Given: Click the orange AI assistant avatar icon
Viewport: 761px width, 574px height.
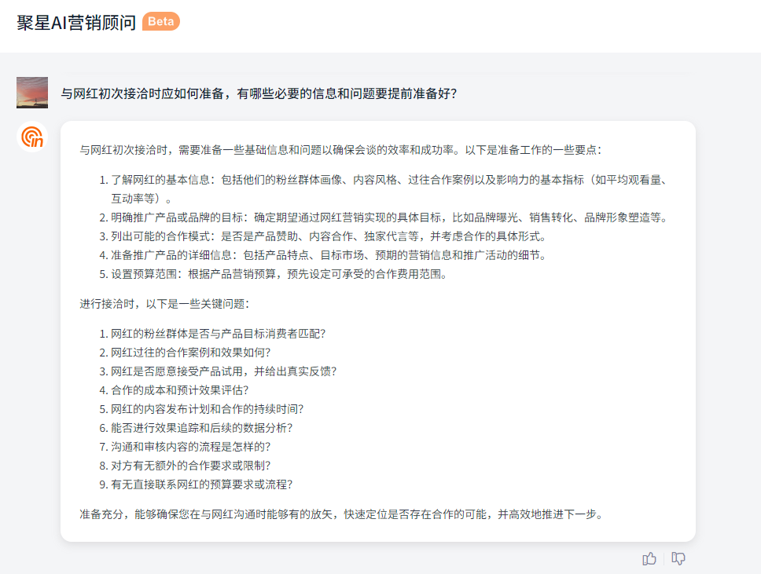Looking at the screenshot, I should pyautogui.click(x=32, y=137).
